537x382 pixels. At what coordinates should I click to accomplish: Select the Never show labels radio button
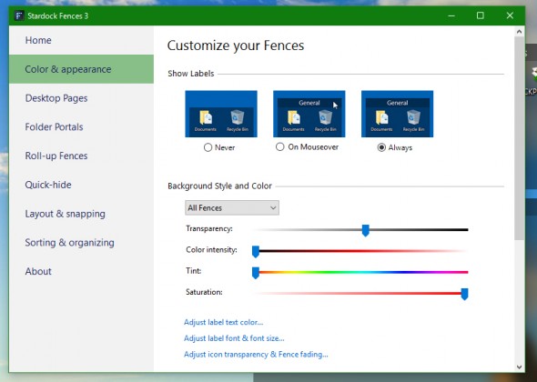208,147
